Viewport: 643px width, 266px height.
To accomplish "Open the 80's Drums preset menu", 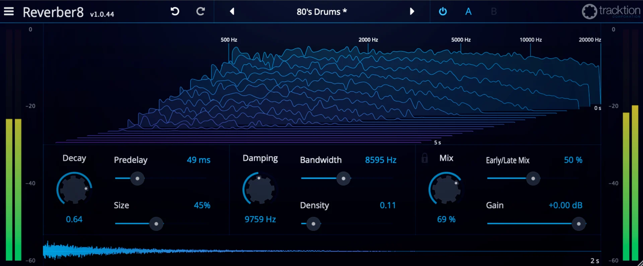I will click(x=321, y=12).
